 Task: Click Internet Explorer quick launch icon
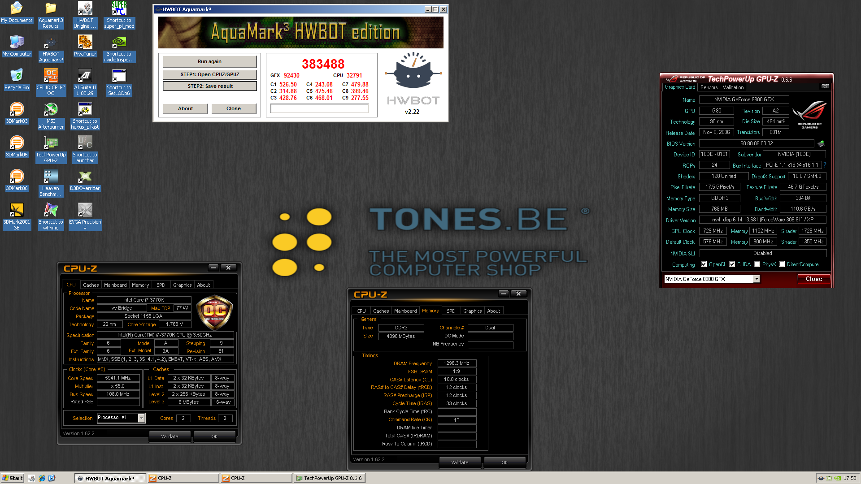coord(42,478)
